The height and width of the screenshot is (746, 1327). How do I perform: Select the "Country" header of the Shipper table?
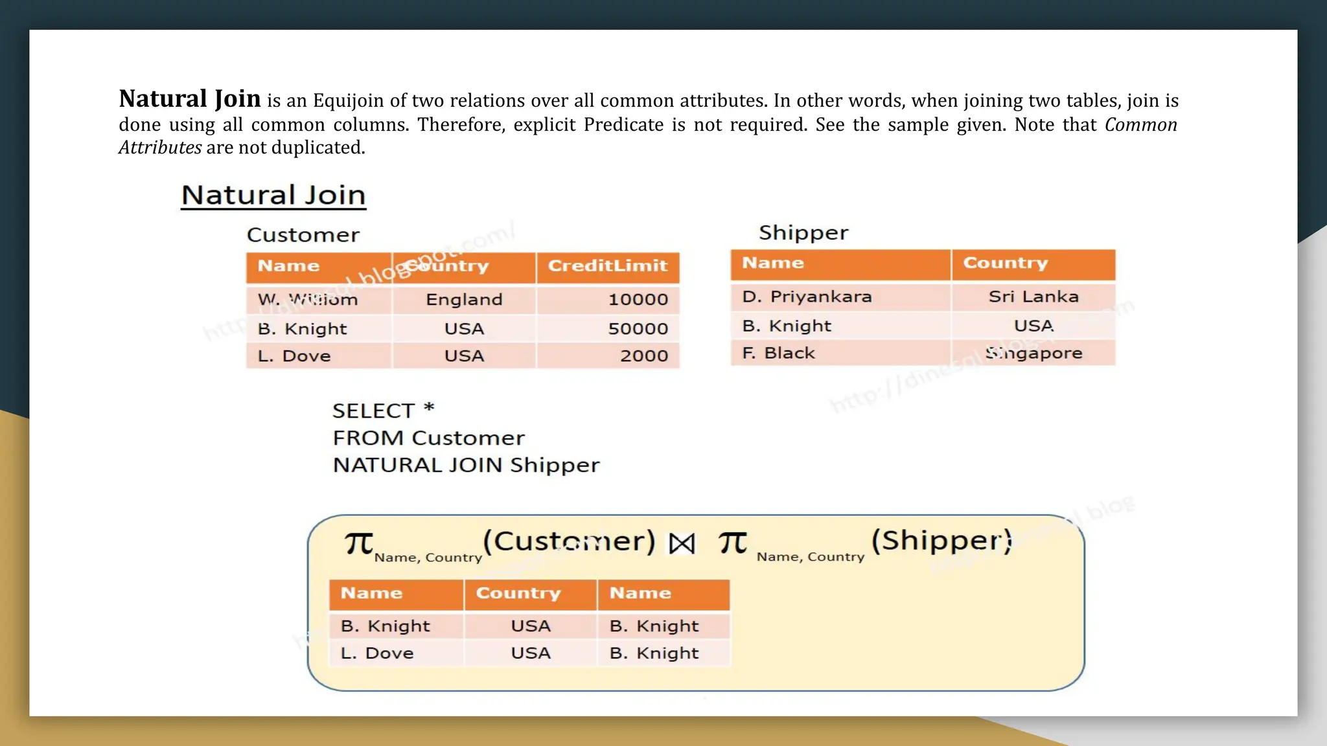pos(1033,264)
